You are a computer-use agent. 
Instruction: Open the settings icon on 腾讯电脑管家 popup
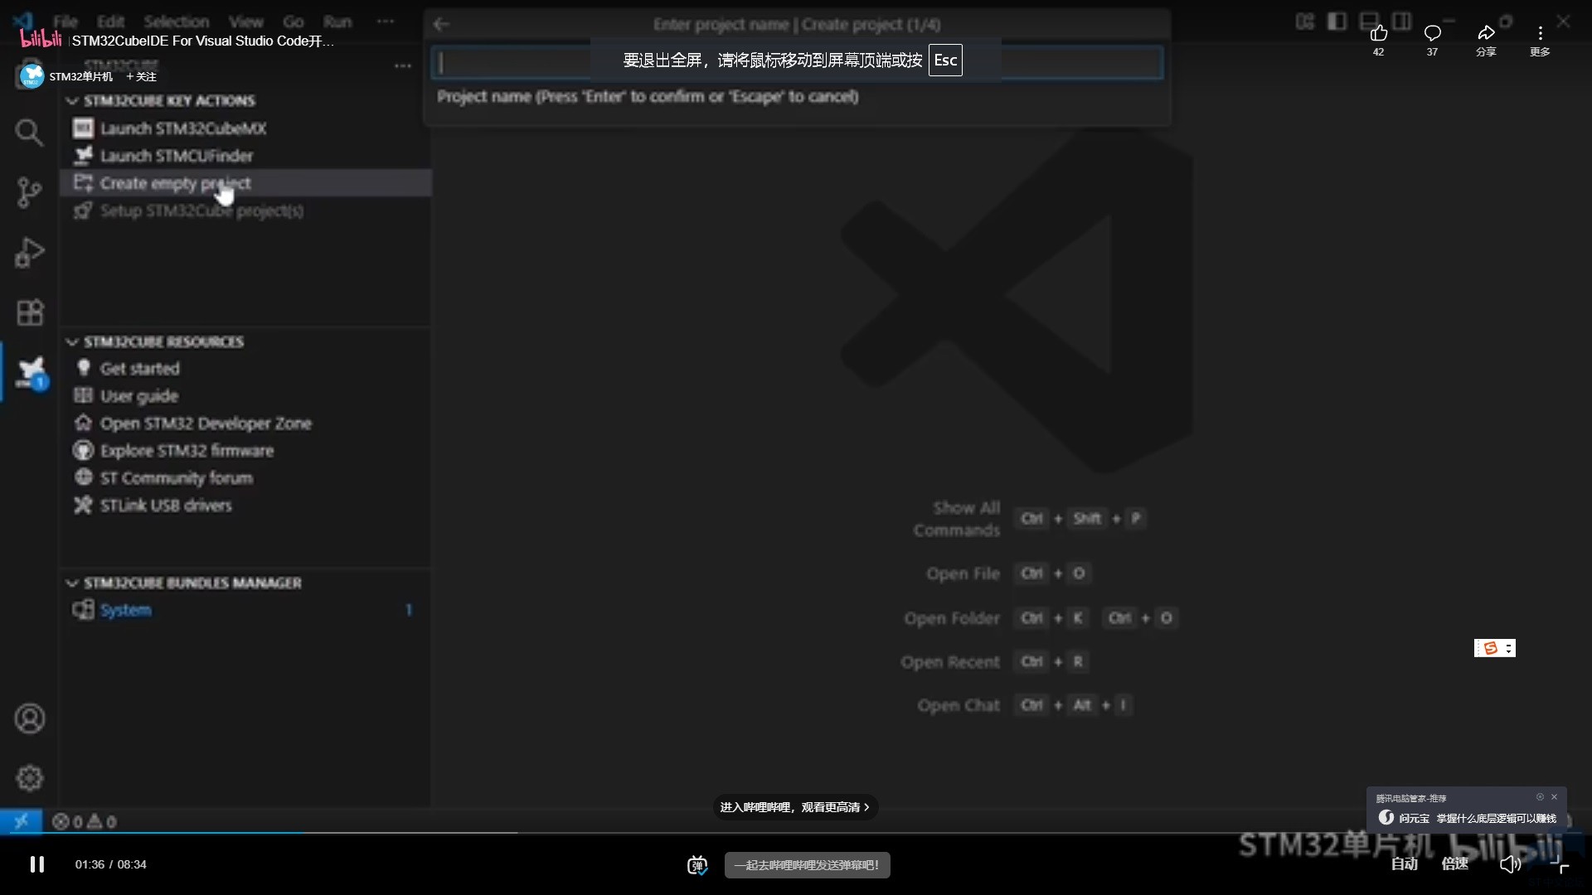tap(1540, 797)
